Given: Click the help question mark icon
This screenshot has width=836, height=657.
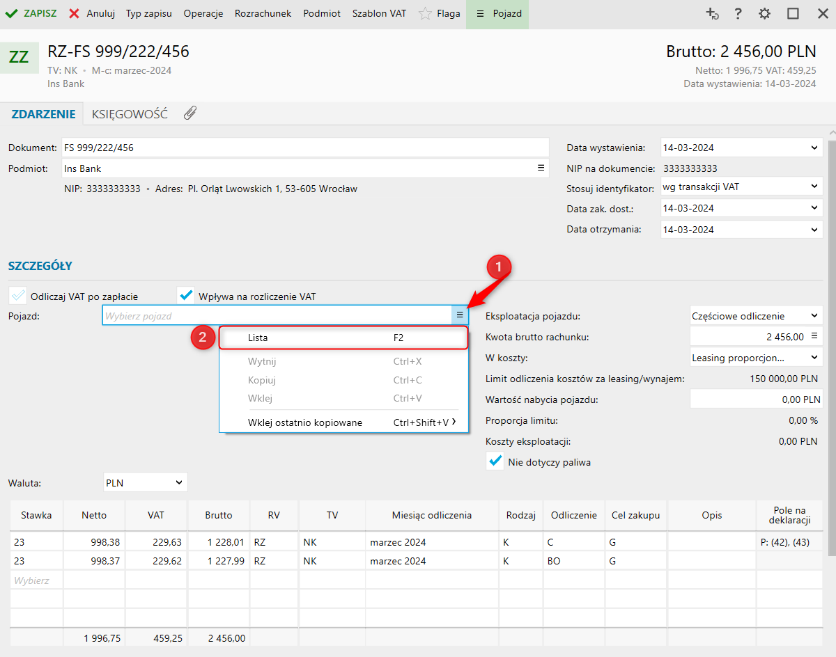Looking at the screenshot, I should click(738, 14).
